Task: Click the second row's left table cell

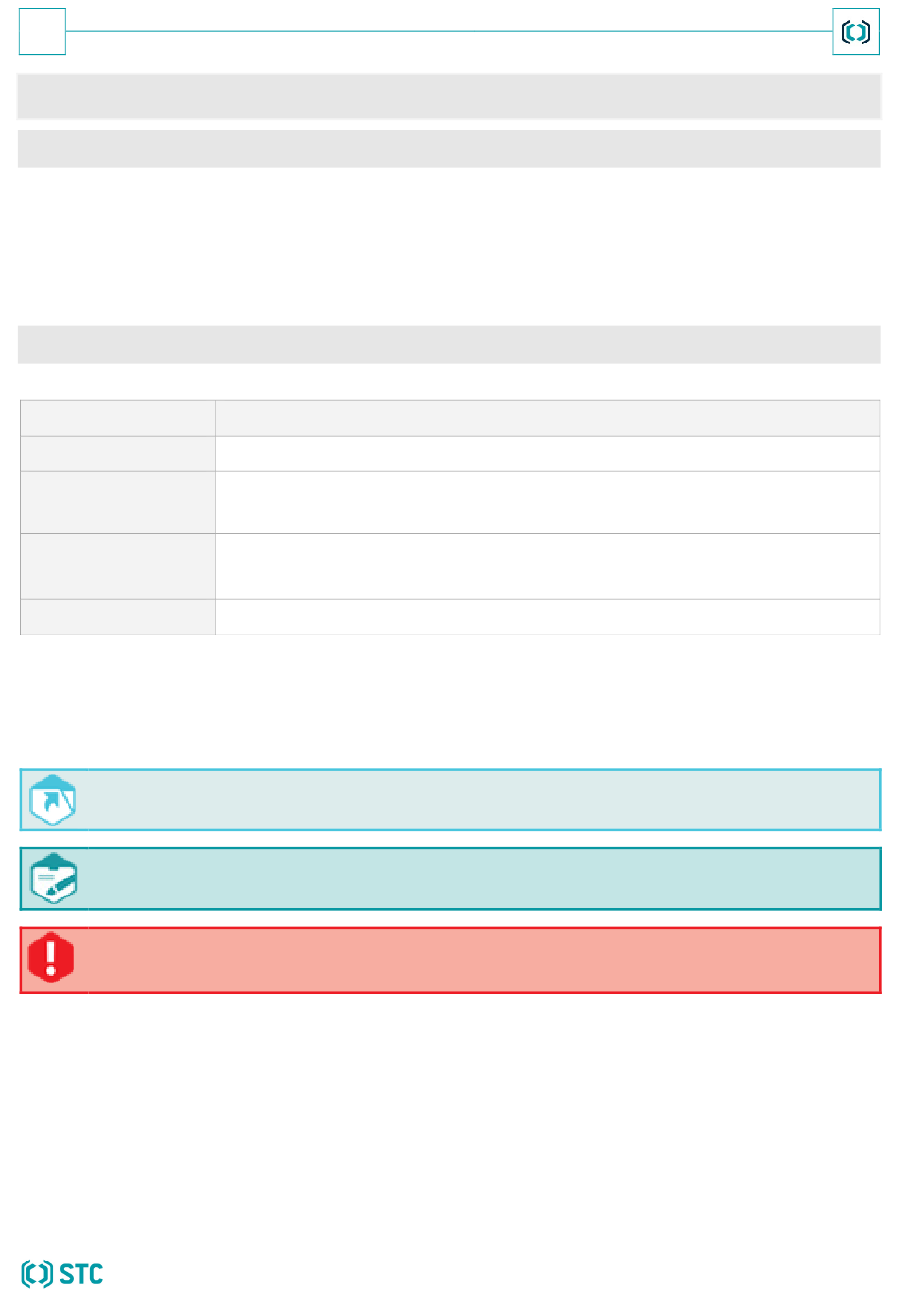Action: pyautogui.click(x=117, y=454)
